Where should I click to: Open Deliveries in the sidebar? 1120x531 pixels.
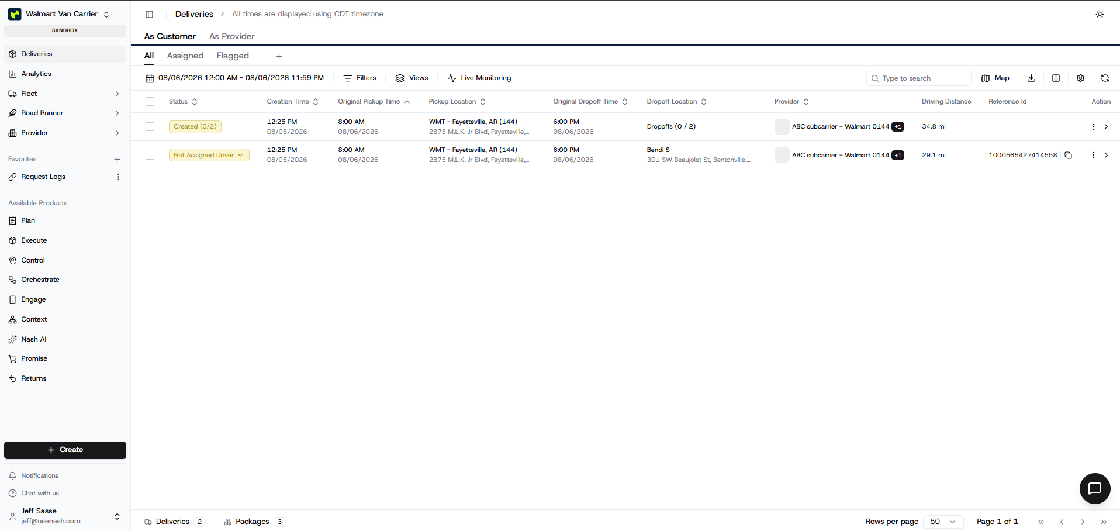[65, 54]
